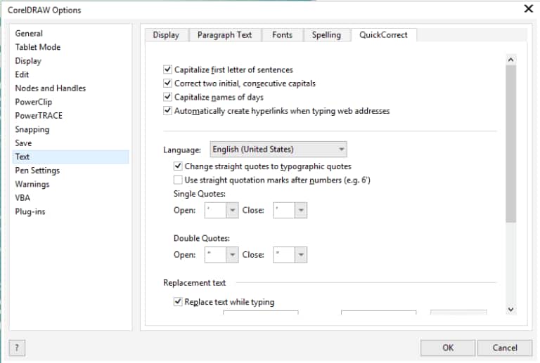Expand the Single Quotes Open dropdown
Image resolution: width=540 pixels, height=363 pixels.
pyautogui.click(x=231, y=211)
